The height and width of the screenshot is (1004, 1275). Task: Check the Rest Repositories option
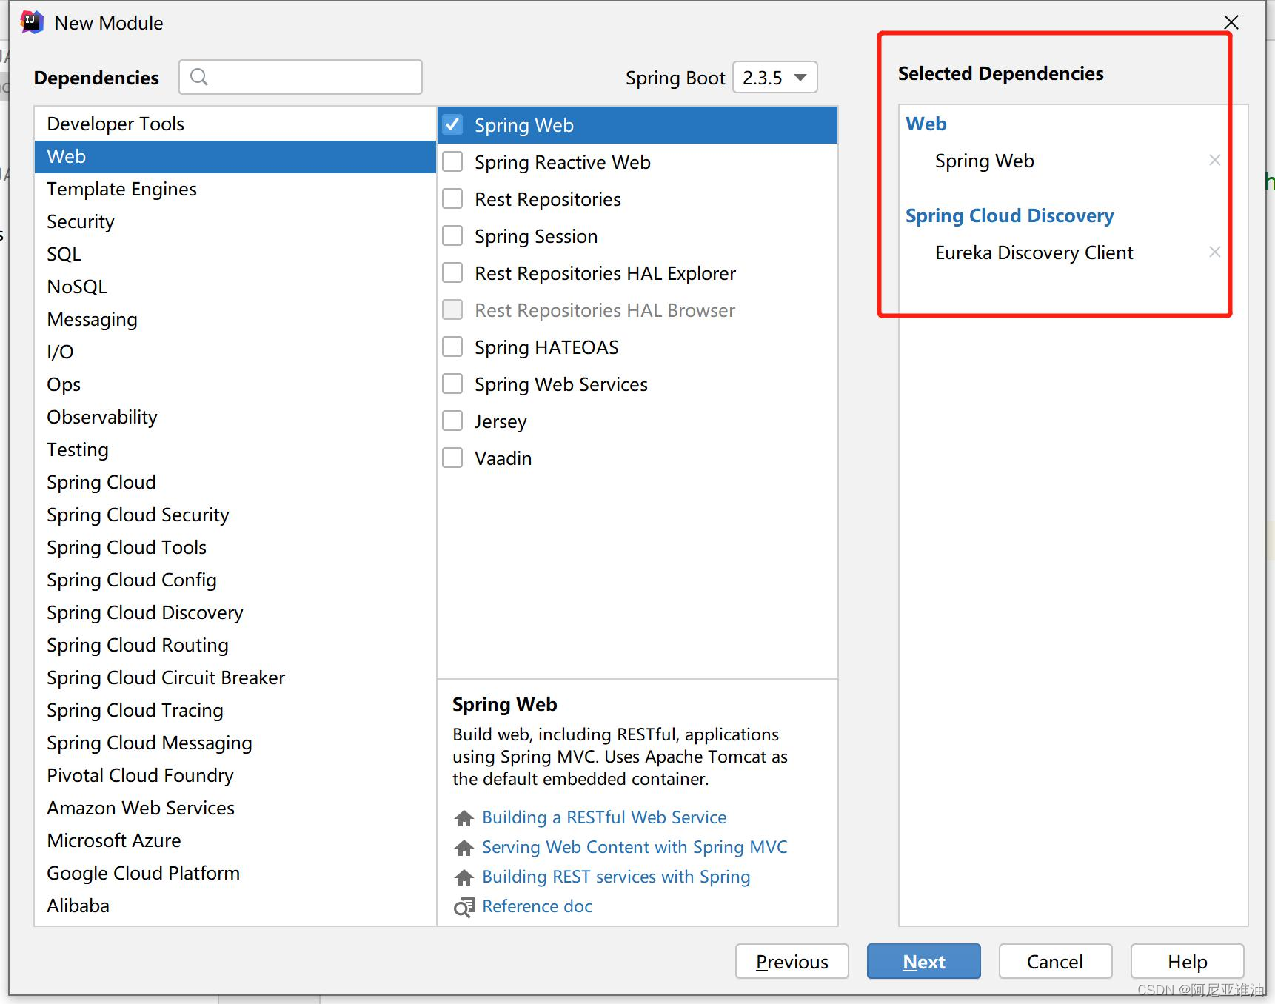coord(452,198)
